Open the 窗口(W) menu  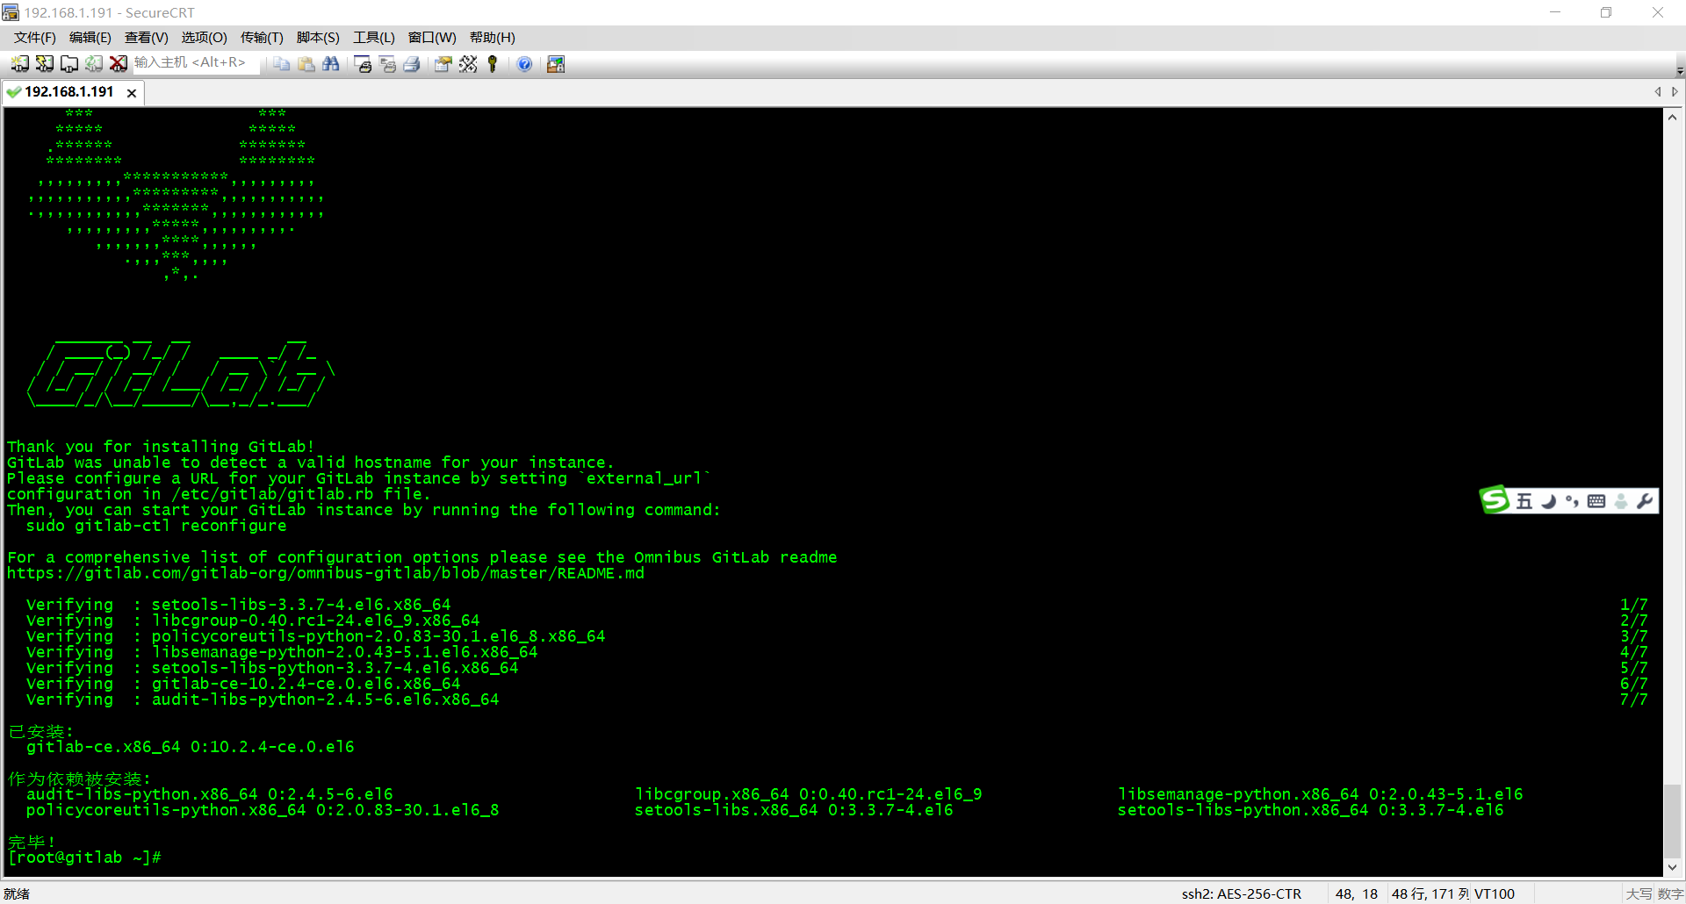432,37
